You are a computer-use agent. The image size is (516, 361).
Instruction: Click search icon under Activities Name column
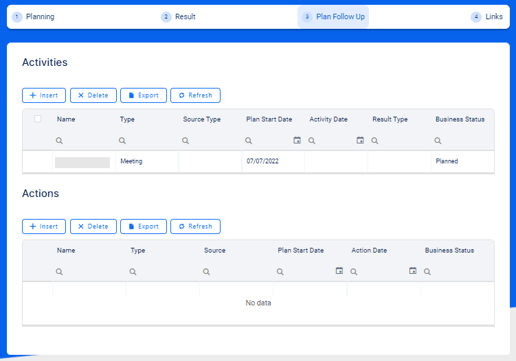click(60, 141)
